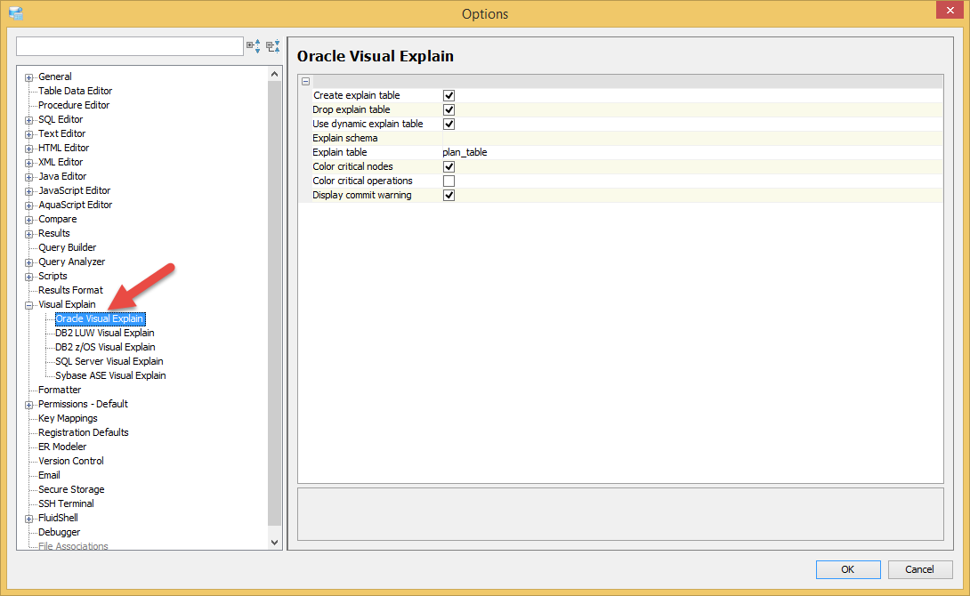Screen dimensions: 970x596
Task: Click the Options window app icon
Action: [x=16, y=13]
